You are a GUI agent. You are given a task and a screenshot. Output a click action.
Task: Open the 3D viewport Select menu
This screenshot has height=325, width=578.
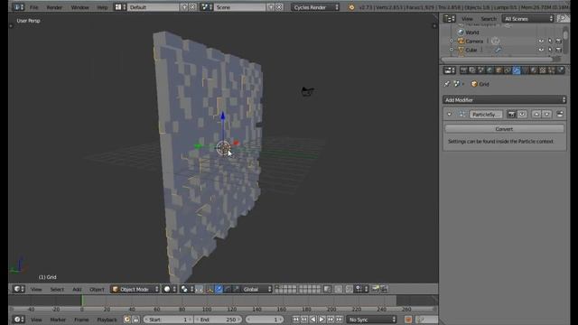coord(57,289)
